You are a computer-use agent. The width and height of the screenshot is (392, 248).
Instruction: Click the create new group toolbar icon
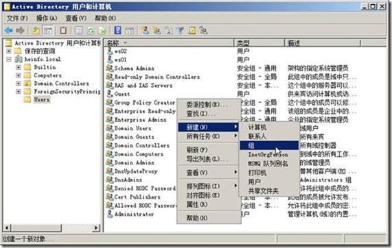[x=157, y=30]
